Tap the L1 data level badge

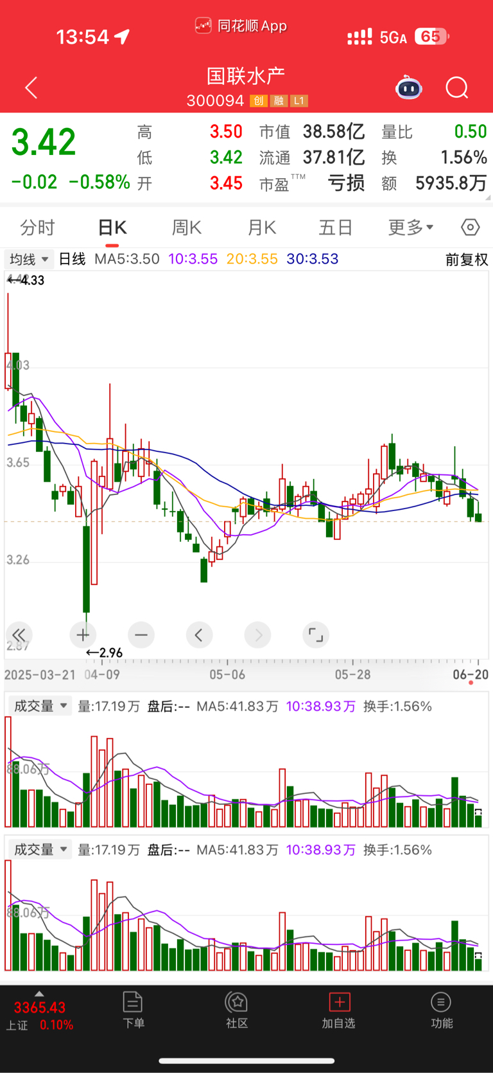(299, 101)
